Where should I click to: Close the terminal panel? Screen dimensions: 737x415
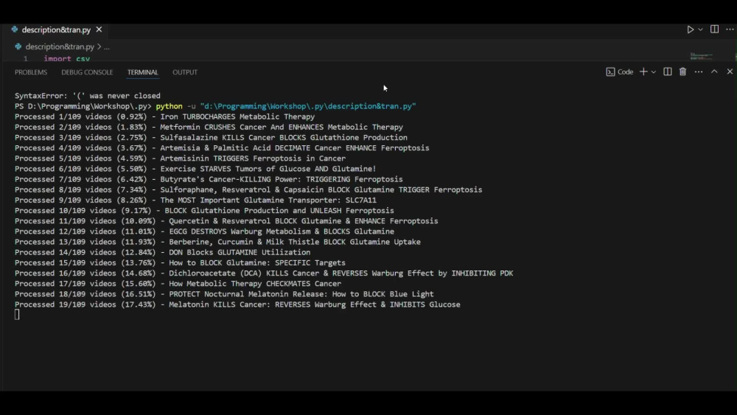[730, 72]
